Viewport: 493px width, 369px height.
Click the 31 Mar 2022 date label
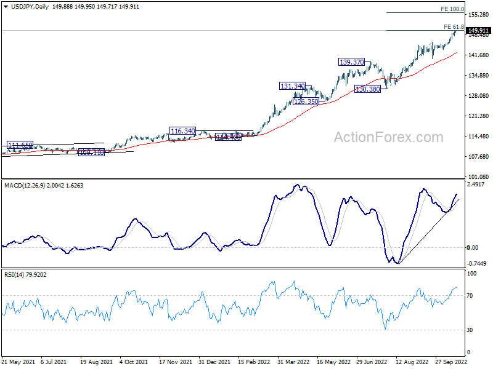click(293, 362)
